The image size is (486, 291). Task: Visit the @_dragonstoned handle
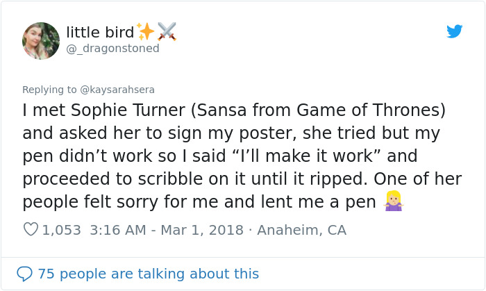(112, 49)
